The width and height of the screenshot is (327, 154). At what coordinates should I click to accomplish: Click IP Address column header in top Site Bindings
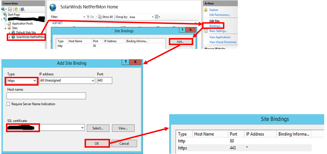pos(114,41)
